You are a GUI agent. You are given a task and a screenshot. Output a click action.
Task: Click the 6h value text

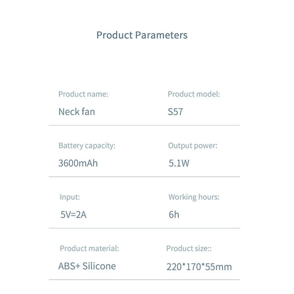coord(174,215)
